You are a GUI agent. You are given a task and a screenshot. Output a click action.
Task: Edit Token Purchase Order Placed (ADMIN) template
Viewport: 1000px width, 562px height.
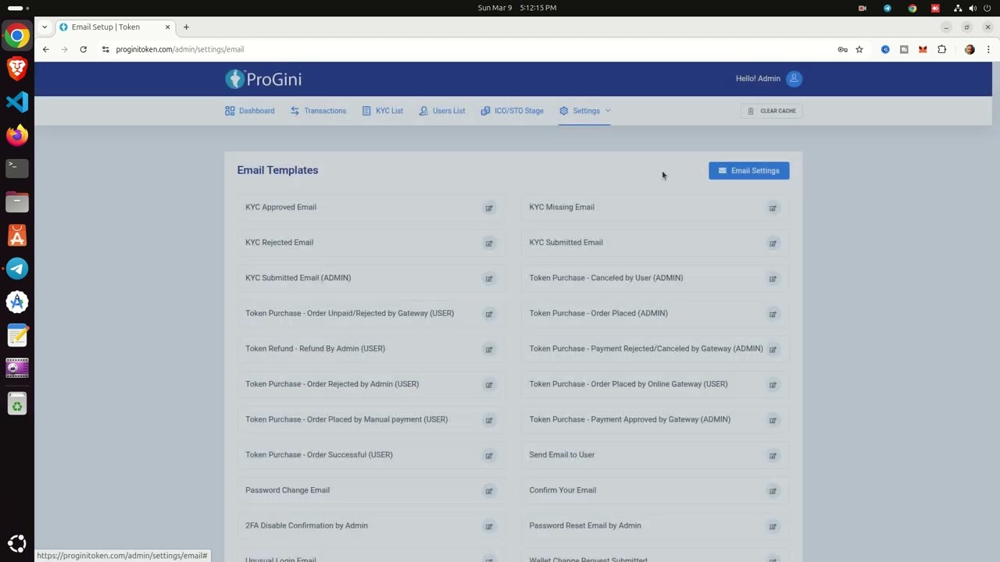tap(773, 314)
